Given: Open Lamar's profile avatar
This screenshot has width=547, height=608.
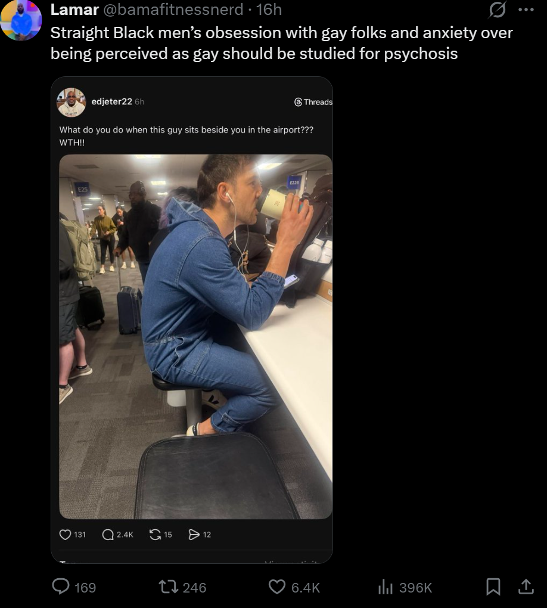Looking at the screenshot, I should coord(21,19).
